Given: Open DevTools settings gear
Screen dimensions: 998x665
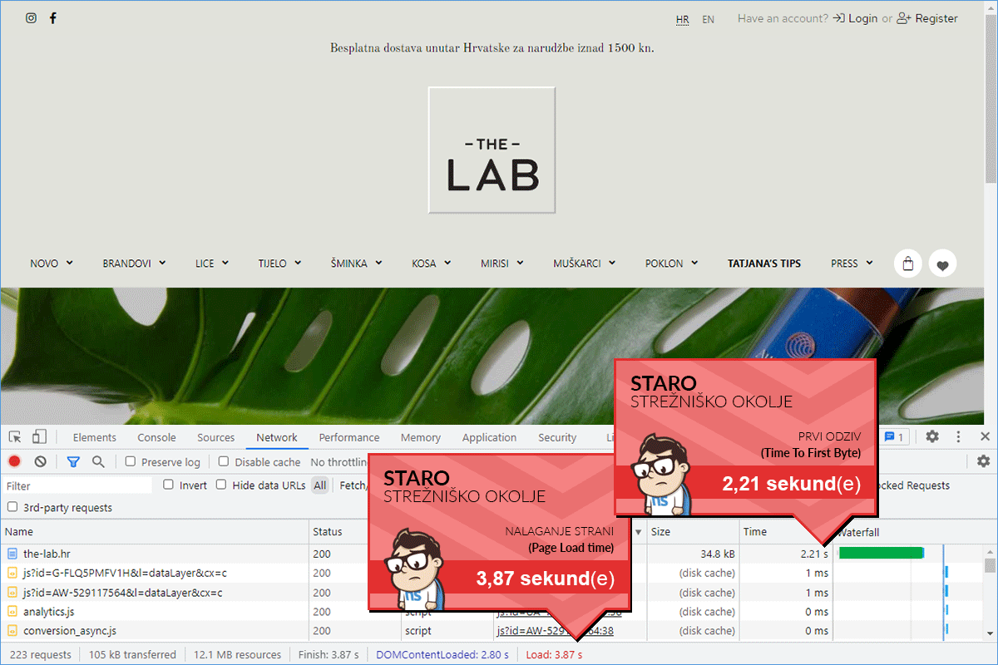Looking at the screenshot, I should pyautogui.click(x=932, y=436).
